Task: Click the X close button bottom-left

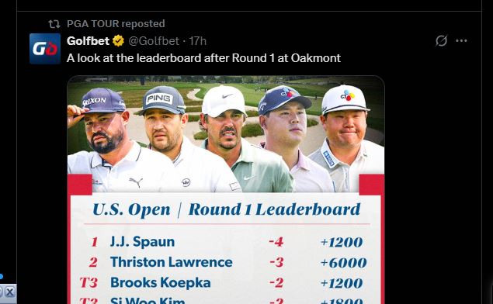Action: point(10,292)
